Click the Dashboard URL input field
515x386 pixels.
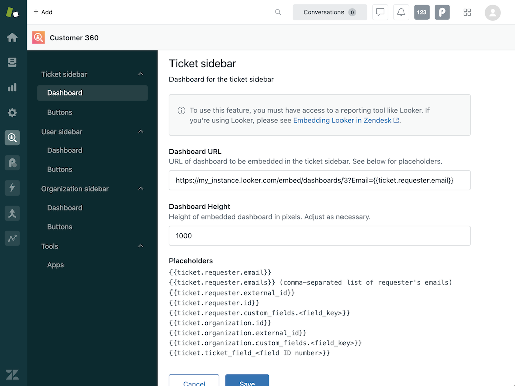pos(319,180)
